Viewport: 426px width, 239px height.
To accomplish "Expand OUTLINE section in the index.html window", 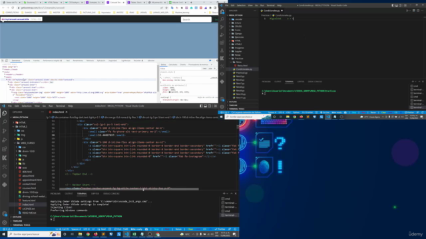I will (x=17, y=217).
